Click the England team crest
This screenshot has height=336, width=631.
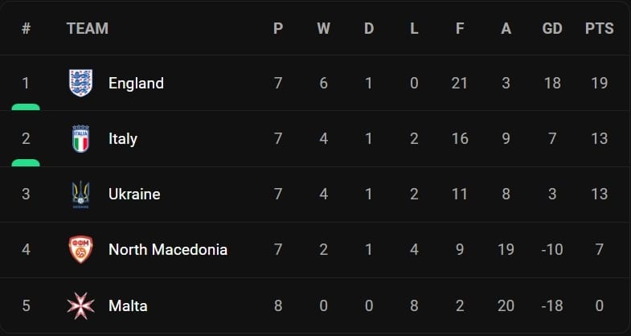80,83
